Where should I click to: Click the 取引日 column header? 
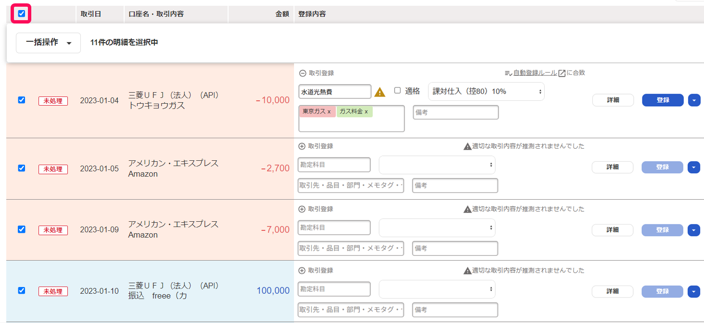tap(91, 14)
